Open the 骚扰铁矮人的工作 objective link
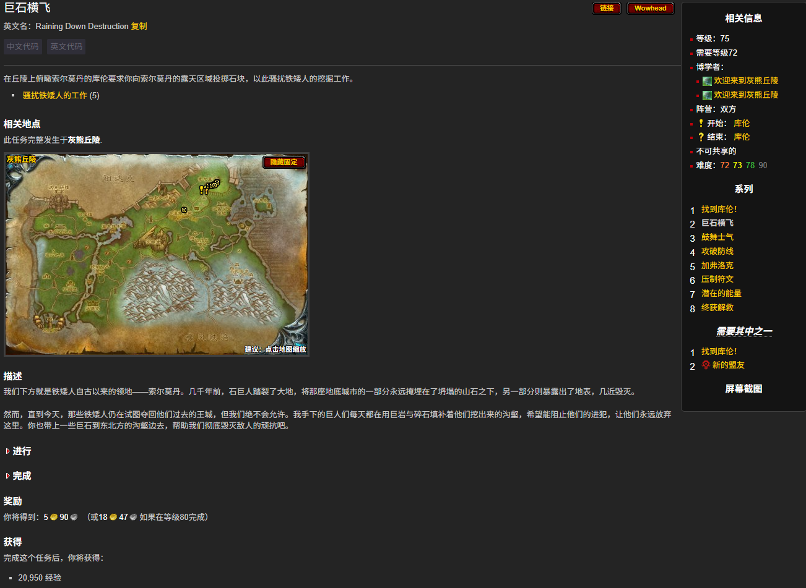 (x=55, y=95)
